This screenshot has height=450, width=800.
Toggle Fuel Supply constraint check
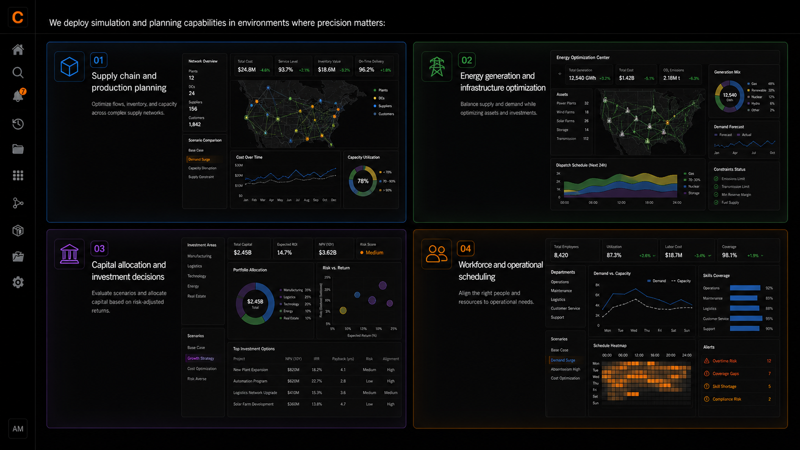(x=716, y=202)
